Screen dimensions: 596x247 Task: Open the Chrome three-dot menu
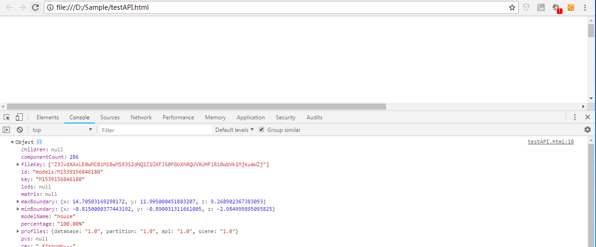584,7
